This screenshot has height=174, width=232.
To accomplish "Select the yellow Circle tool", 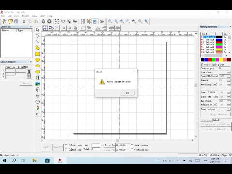I will coord(38,60).
